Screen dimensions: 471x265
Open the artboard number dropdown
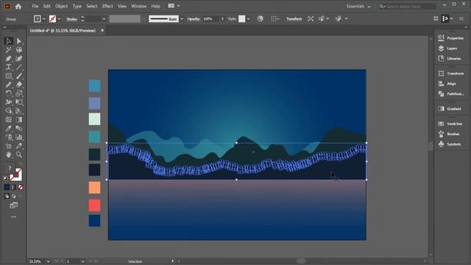click(82, 262)
